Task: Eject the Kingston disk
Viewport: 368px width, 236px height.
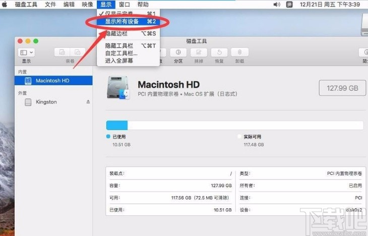Action: coord(88,102)
